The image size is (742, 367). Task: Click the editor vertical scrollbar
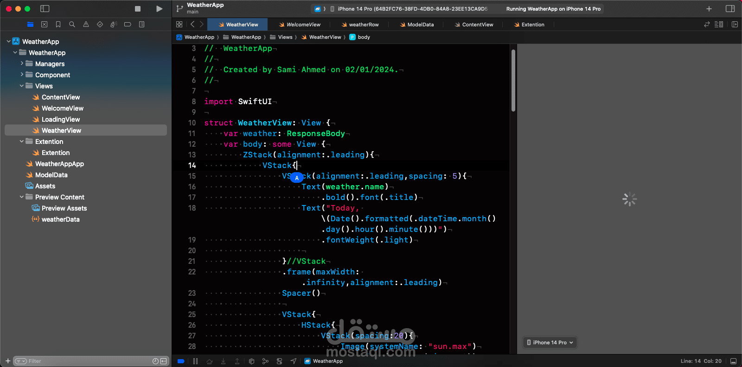[x=513, y=81]
